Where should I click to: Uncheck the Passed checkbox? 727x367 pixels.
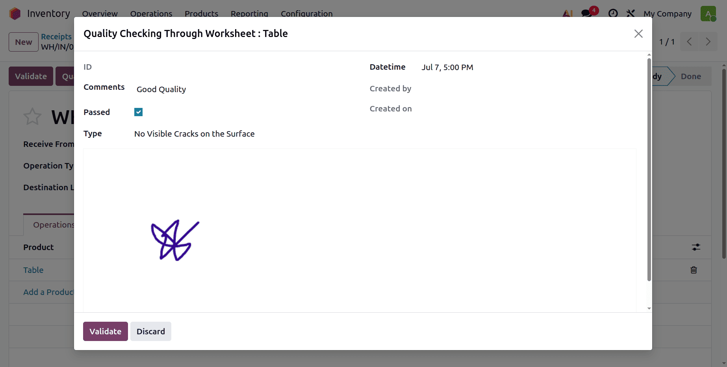pos(138,112)
